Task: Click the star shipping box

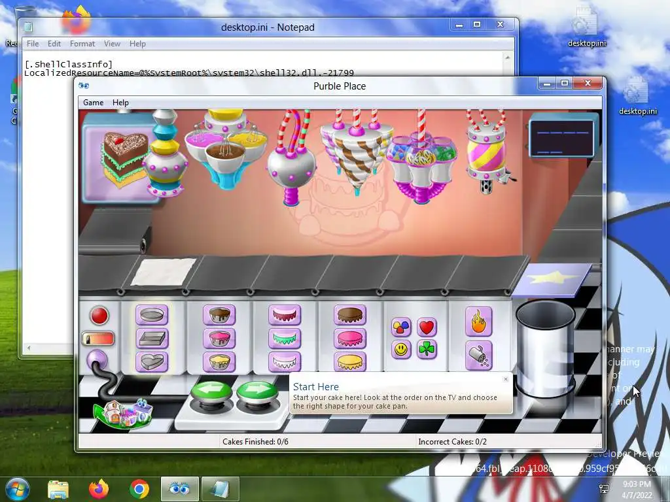Action: click(552, 280)
